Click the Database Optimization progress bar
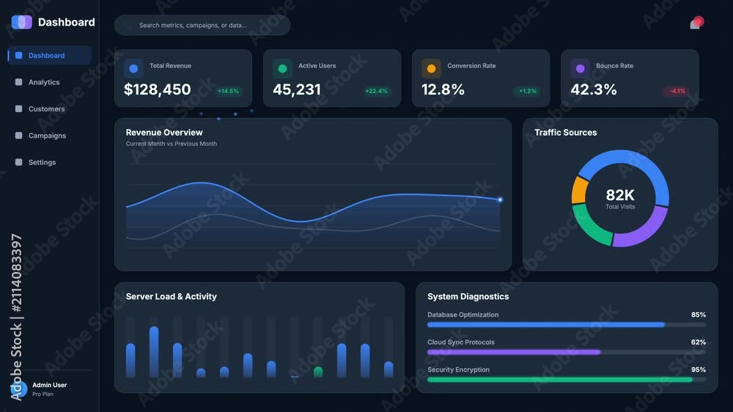The width and height of the screenshot is (733, 412). coord(567,325)
